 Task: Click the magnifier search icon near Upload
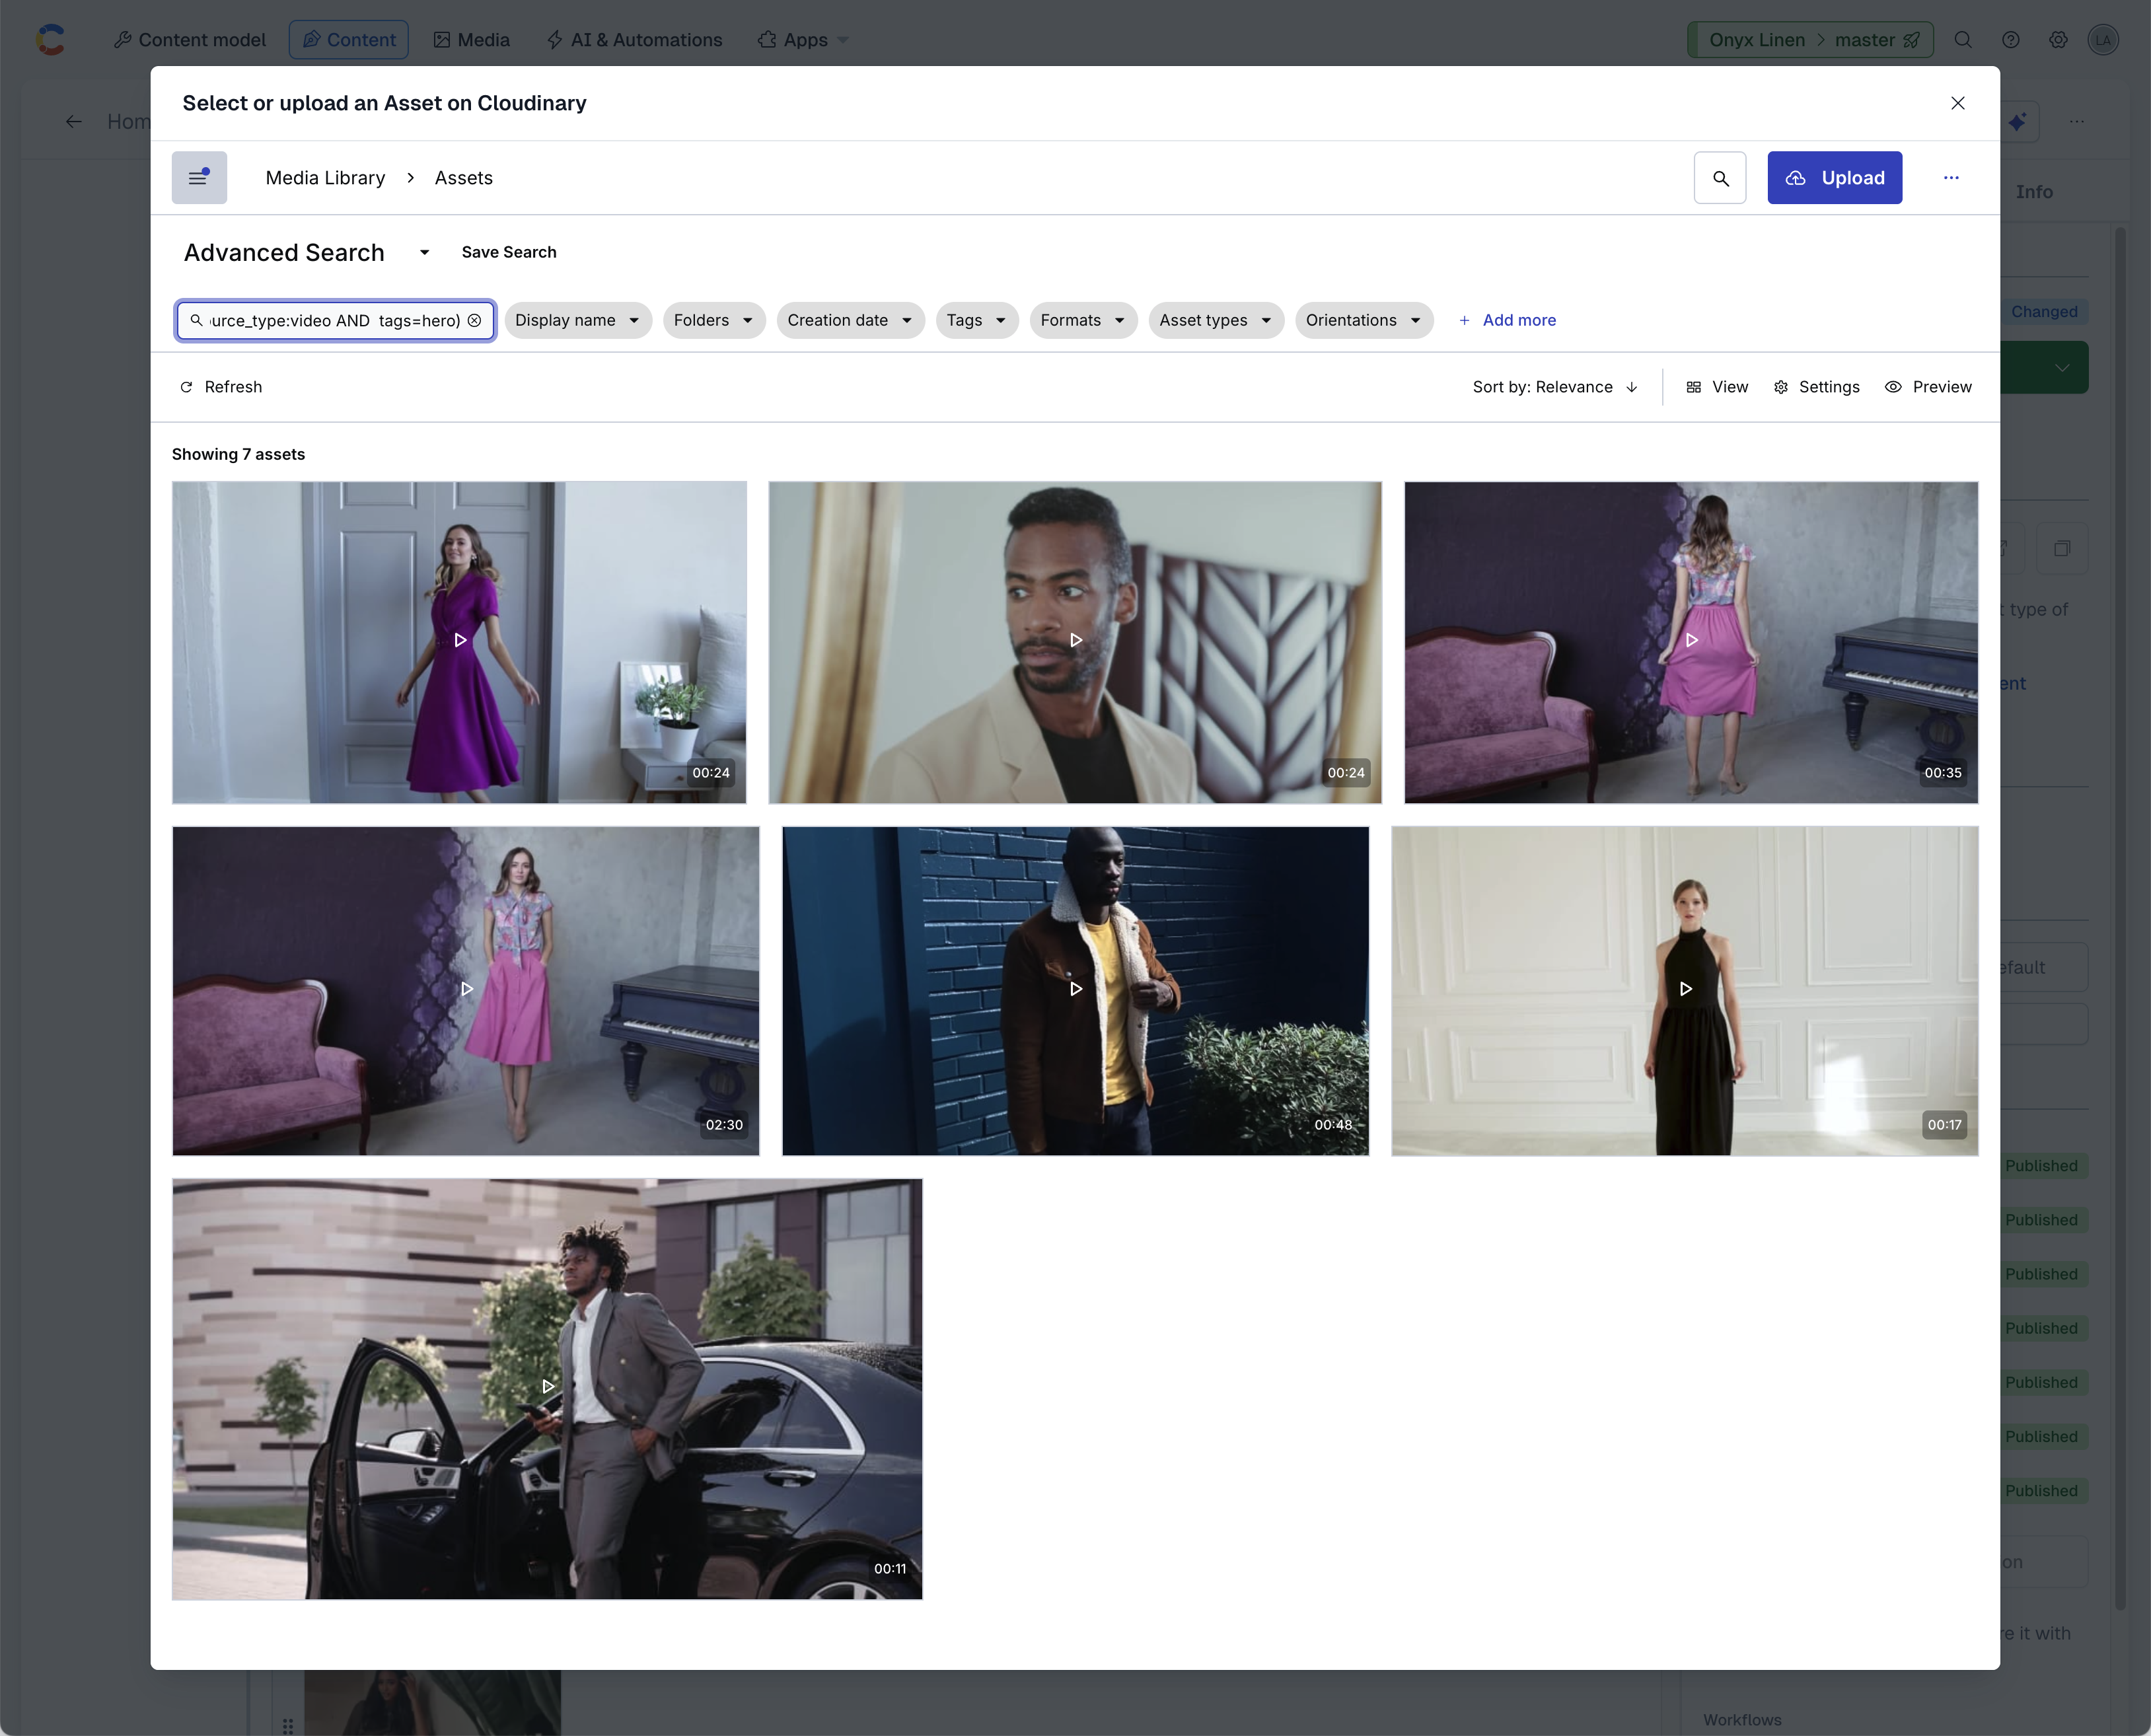click(1720, 178)
